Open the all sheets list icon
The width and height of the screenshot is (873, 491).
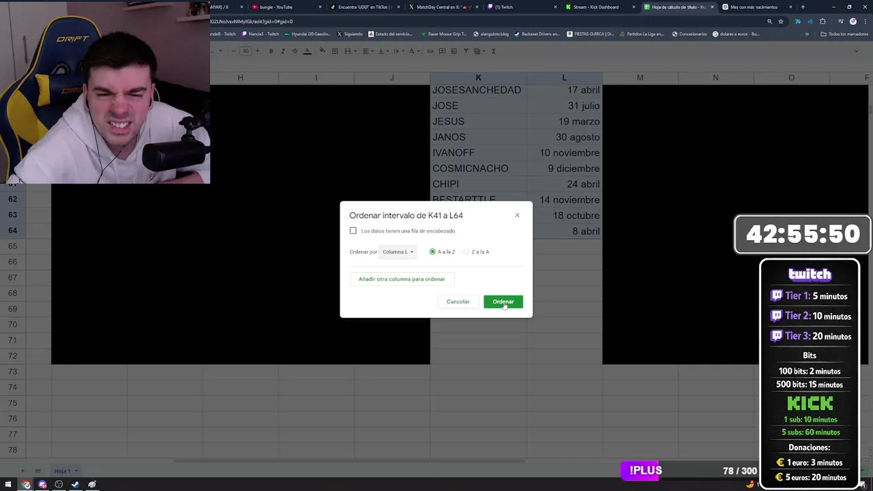pos(38,471)
